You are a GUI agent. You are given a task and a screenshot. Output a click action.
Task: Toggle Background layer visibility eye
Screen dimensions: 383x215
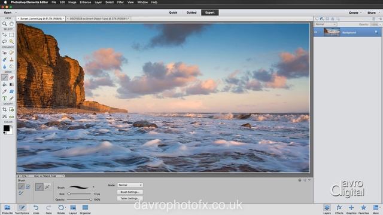[x=315, y=32]
